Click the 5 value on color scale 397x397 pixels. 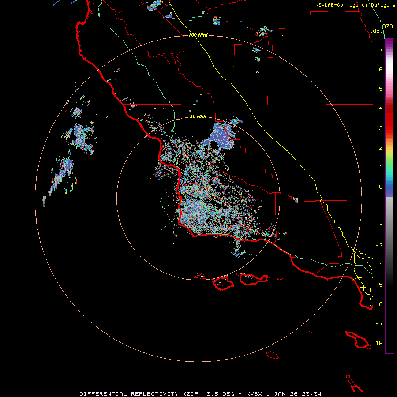(x=381, y=89)
